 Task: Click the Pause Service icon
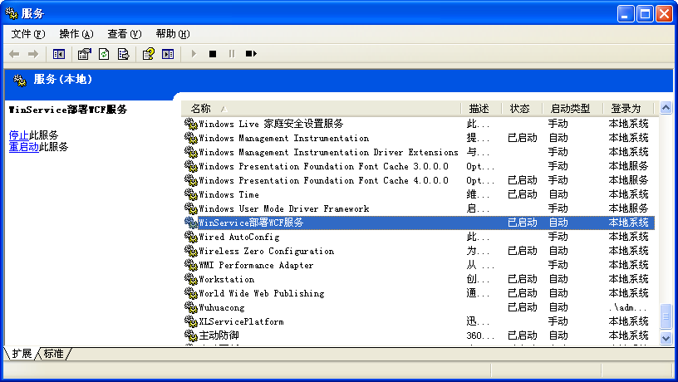click(232, 54)
